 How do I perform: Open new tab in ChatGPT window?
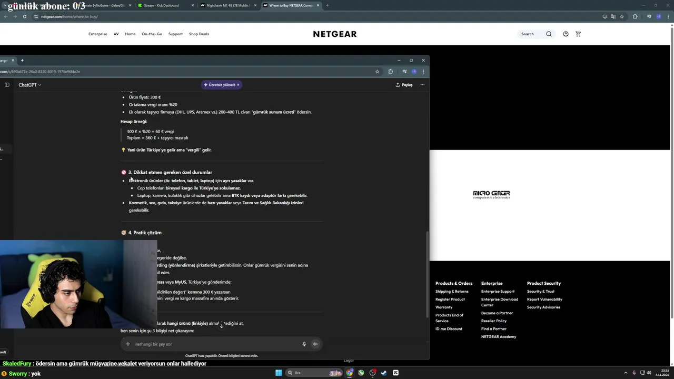tap(22, 61)
